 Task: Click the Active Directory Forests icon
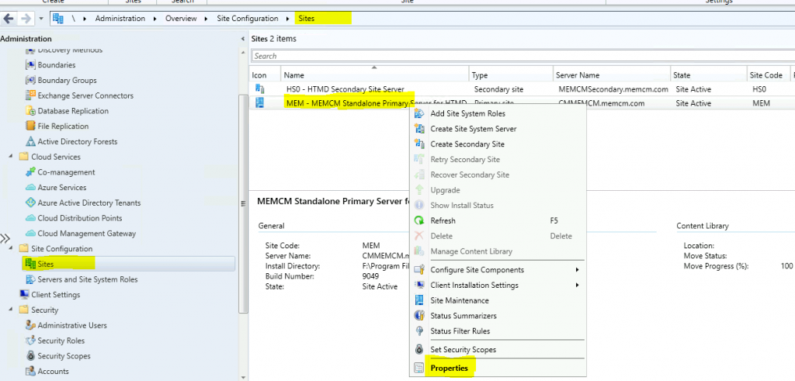pos(30,141)
